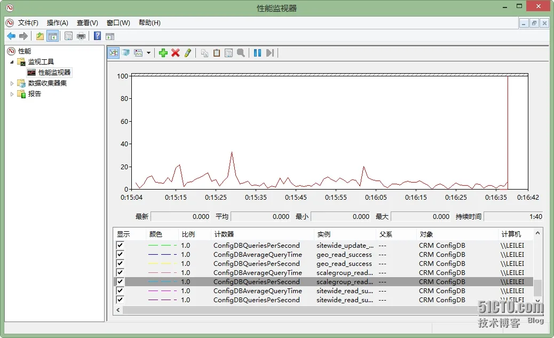Click the system menu icon in title bar
The image size is (554, 338).
click(x=10, y=7)
